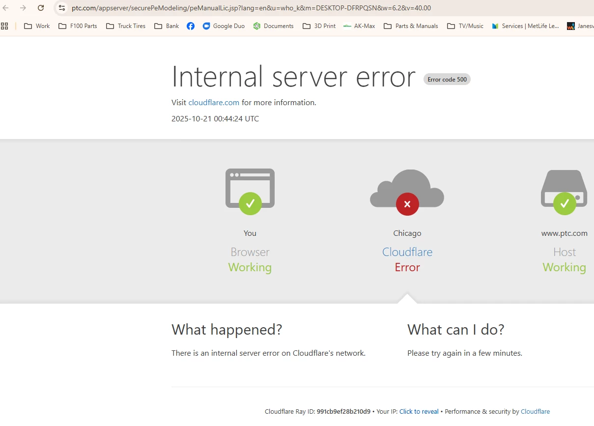Reload the page with refresh icon

[x=41, y=8]
